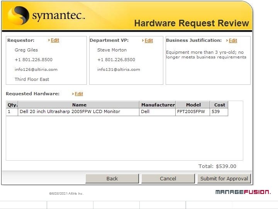This screenshot has height=209, width=278.
Task: Click the Symantec logo
Action: (x=46, y=15)
